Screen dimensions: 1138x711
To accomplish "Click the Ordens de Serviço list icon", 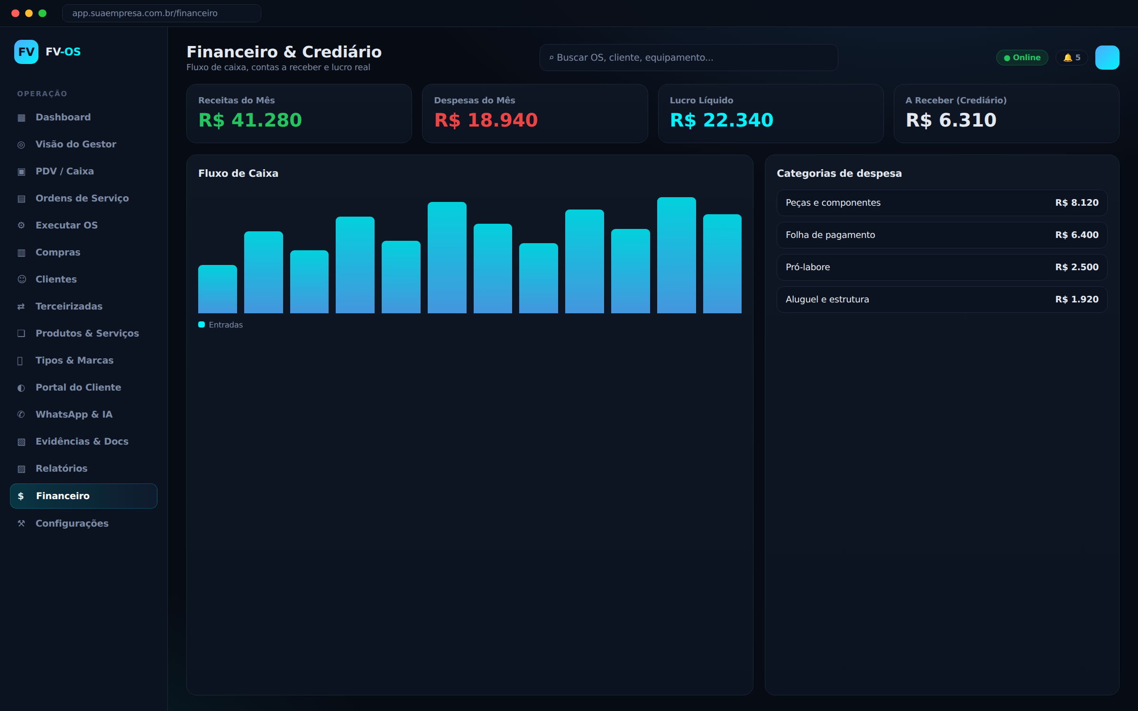I will point(21,199).
